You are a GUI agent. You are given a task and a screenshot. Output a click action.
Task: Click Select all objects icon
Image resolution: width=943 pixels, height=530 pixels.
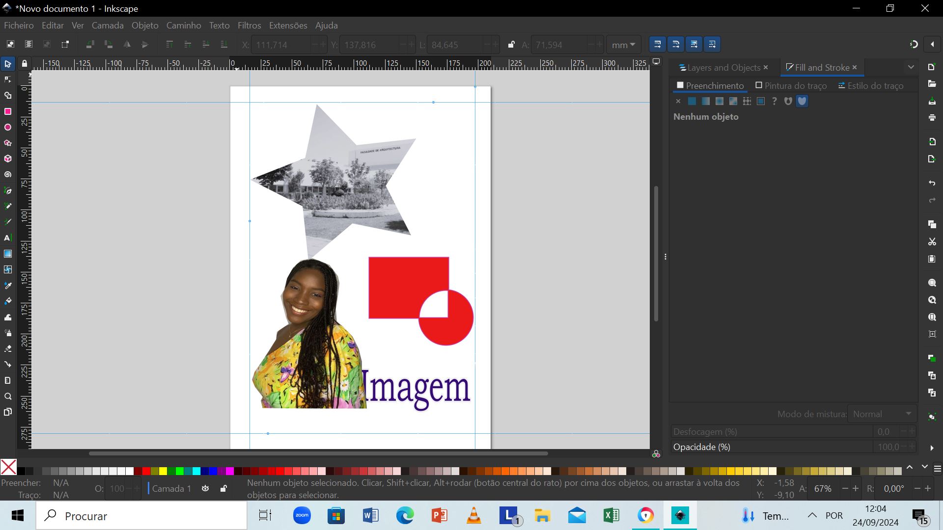pyautogui.click(x=10, y=44)
